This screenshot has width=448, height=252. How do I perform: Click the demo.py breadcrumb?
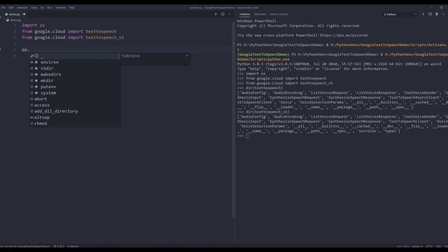click(x=14, y=20)
